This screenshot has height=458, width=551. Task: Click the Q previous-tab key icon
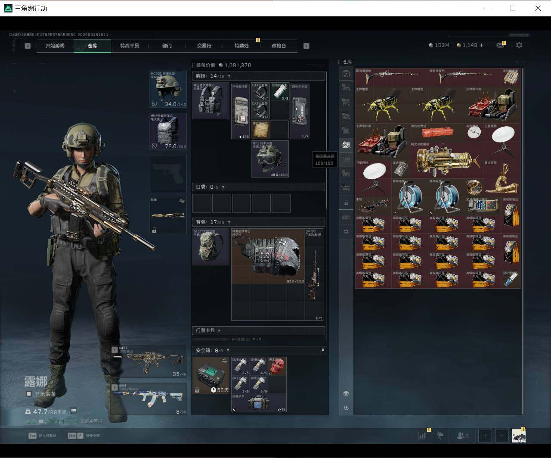pos(28,46)
